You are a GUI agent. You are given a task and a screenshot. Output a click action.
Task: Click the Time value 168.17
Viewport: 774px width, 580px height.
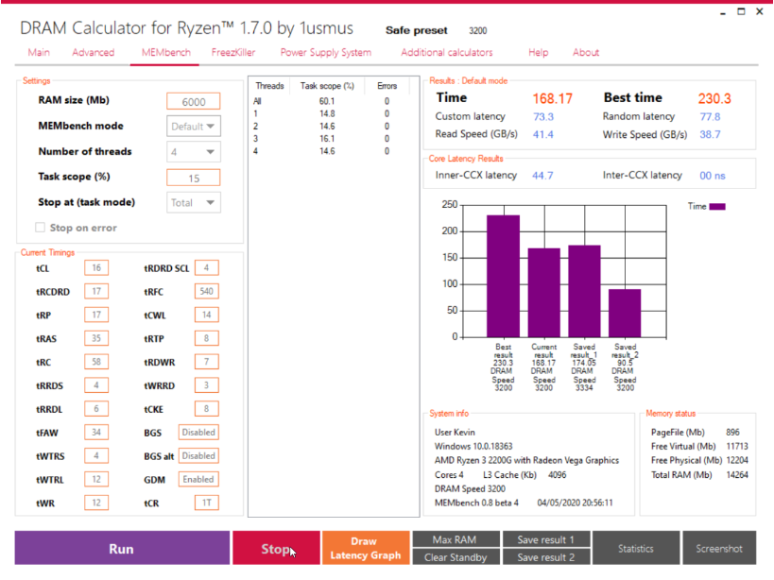pyautogui.click(x=552, y=98)
